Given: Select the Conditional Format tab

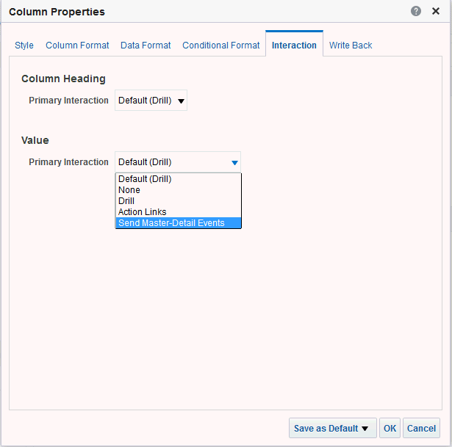Looking at the screenshot, I should pyautogui.click(x=221, y=46).
